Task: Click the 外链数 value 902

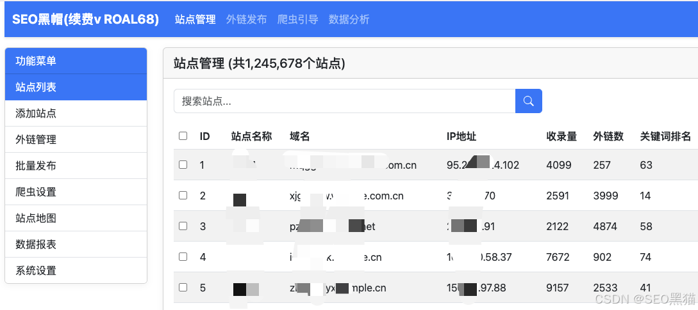Action: [602, 257]
